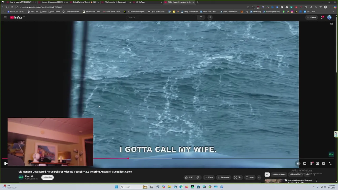Open FINVIZ.com bookmark
This screenshot has width=338, height=190.
click(x=209, y=12)
